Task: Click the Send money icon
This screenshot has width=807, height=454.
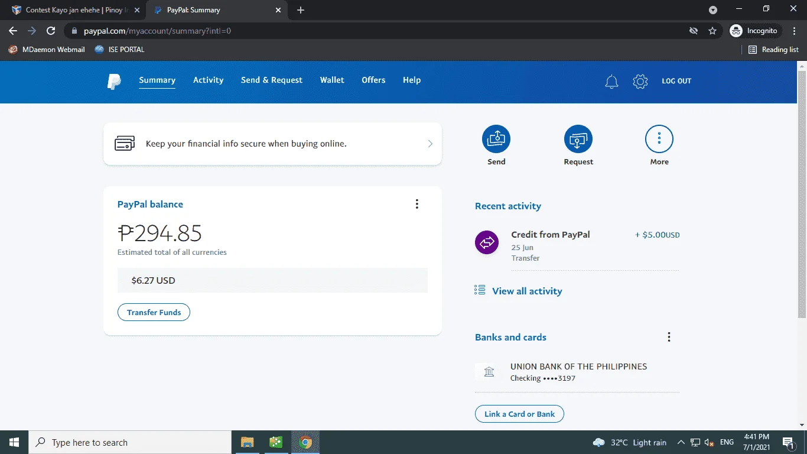Action: [x=496, y=140]
